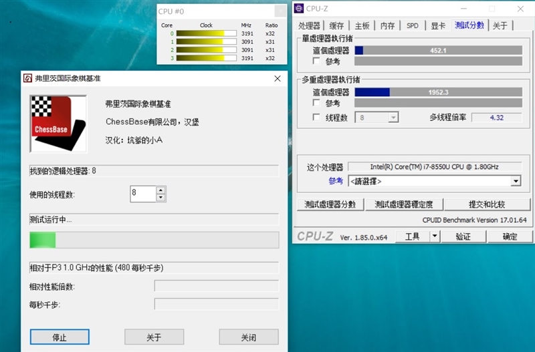The image size is (535, 352).
Task: Open the thread count dropdown showing 8
Action: coord(377,118)
